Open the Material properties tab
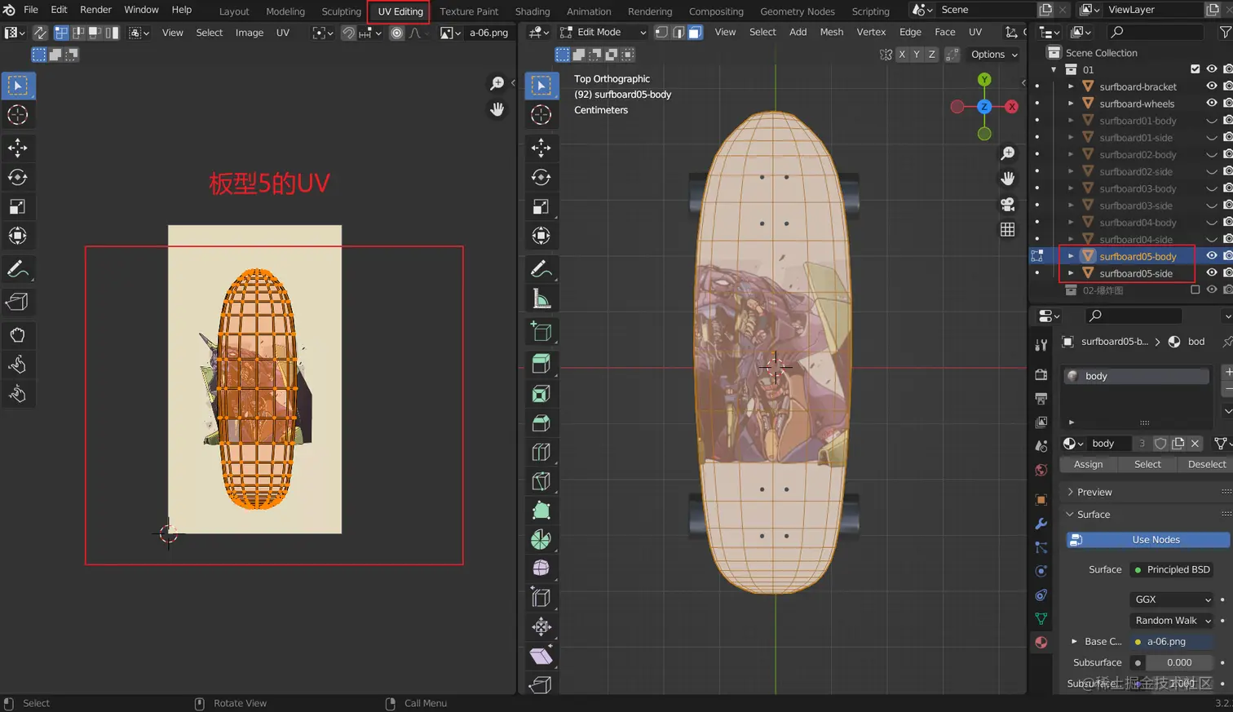Screen dimensions: 1233x712 pos(1041,642)
